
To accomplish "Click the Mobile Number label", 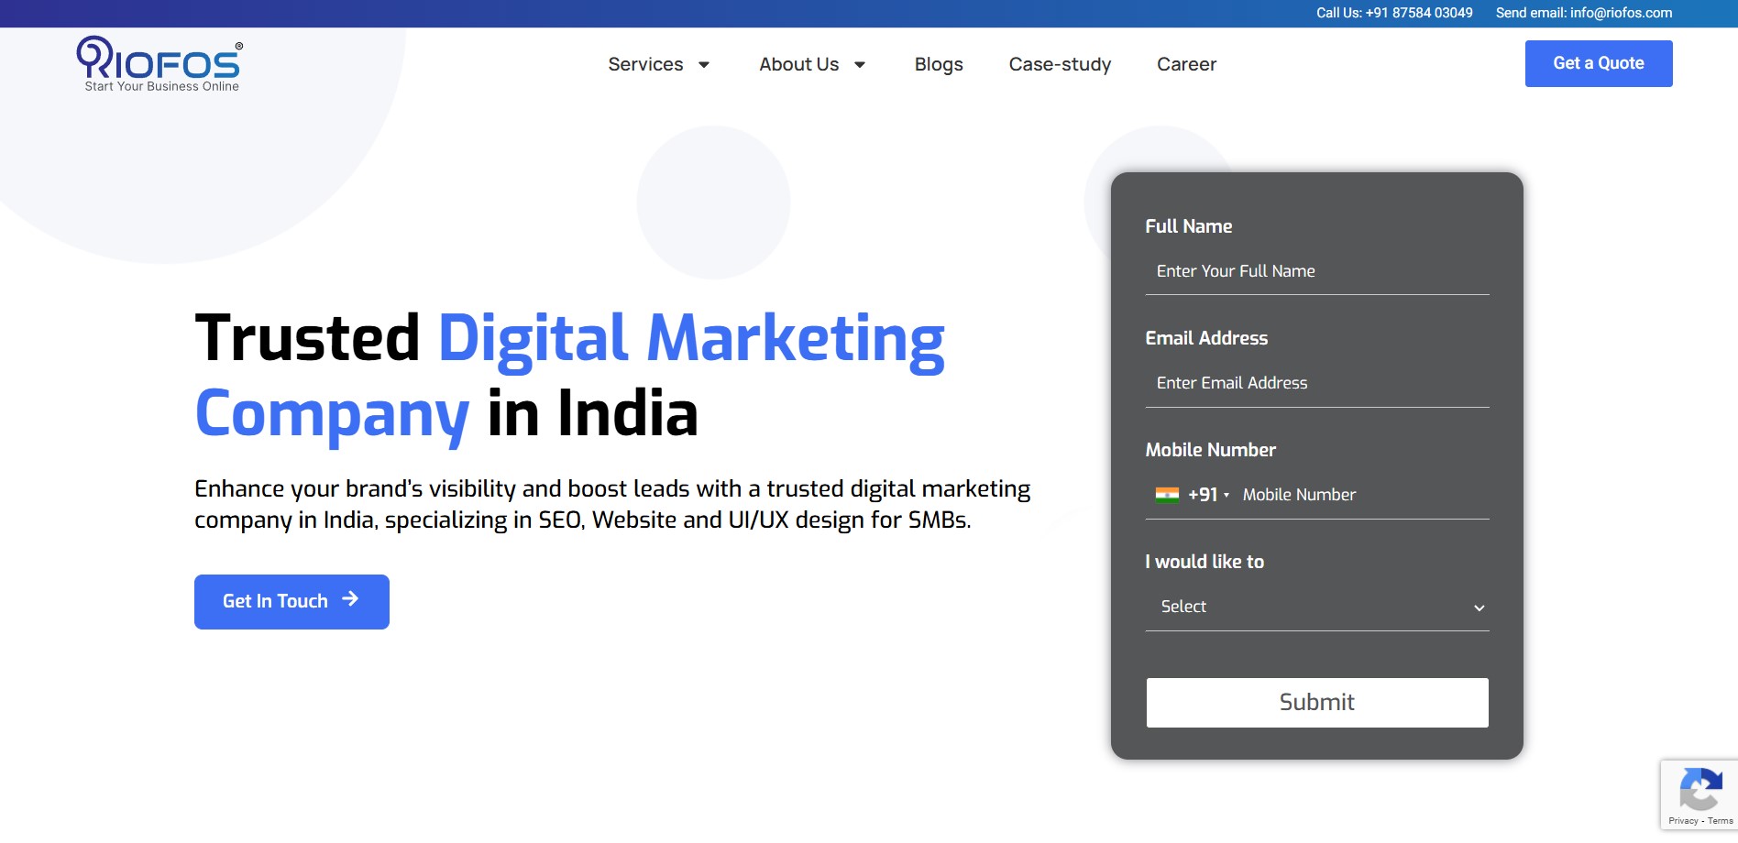I will (x=1211, y=450).
